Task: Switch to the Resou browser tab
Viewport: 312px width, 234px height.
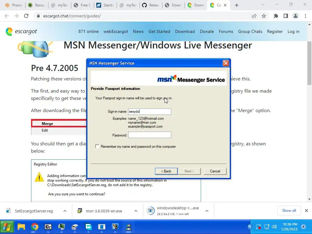Action: [37, 5]
